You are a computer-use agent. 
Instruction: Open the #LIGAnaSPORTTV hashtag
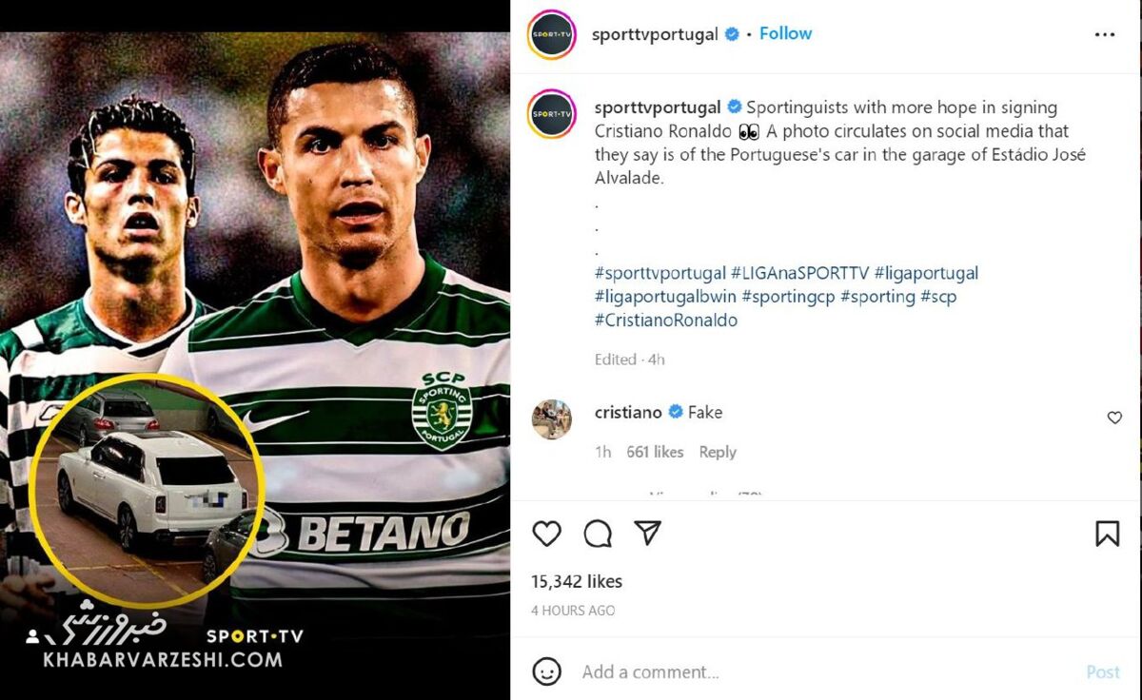[799, 273]
